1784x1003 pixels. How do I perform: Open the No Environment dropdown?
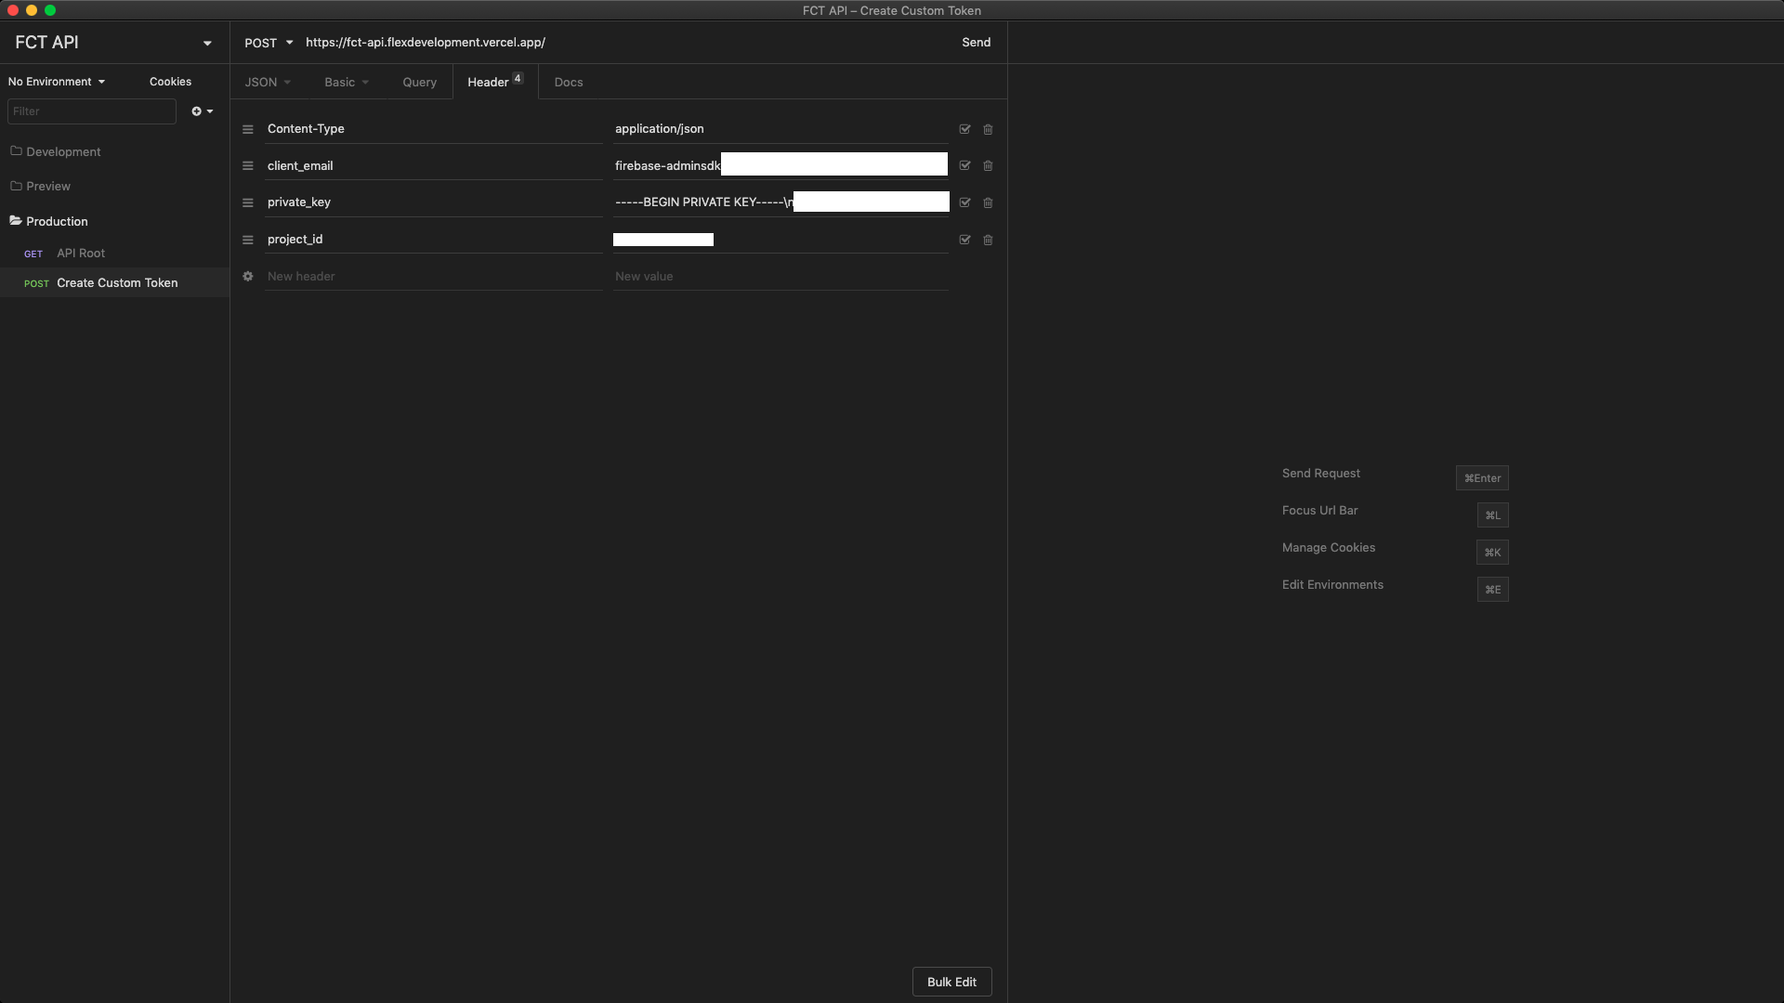(x=57, y=82)
